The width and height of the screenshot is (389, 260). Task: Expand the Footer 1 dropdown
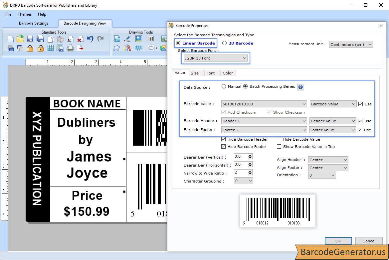tap(264, 130)
